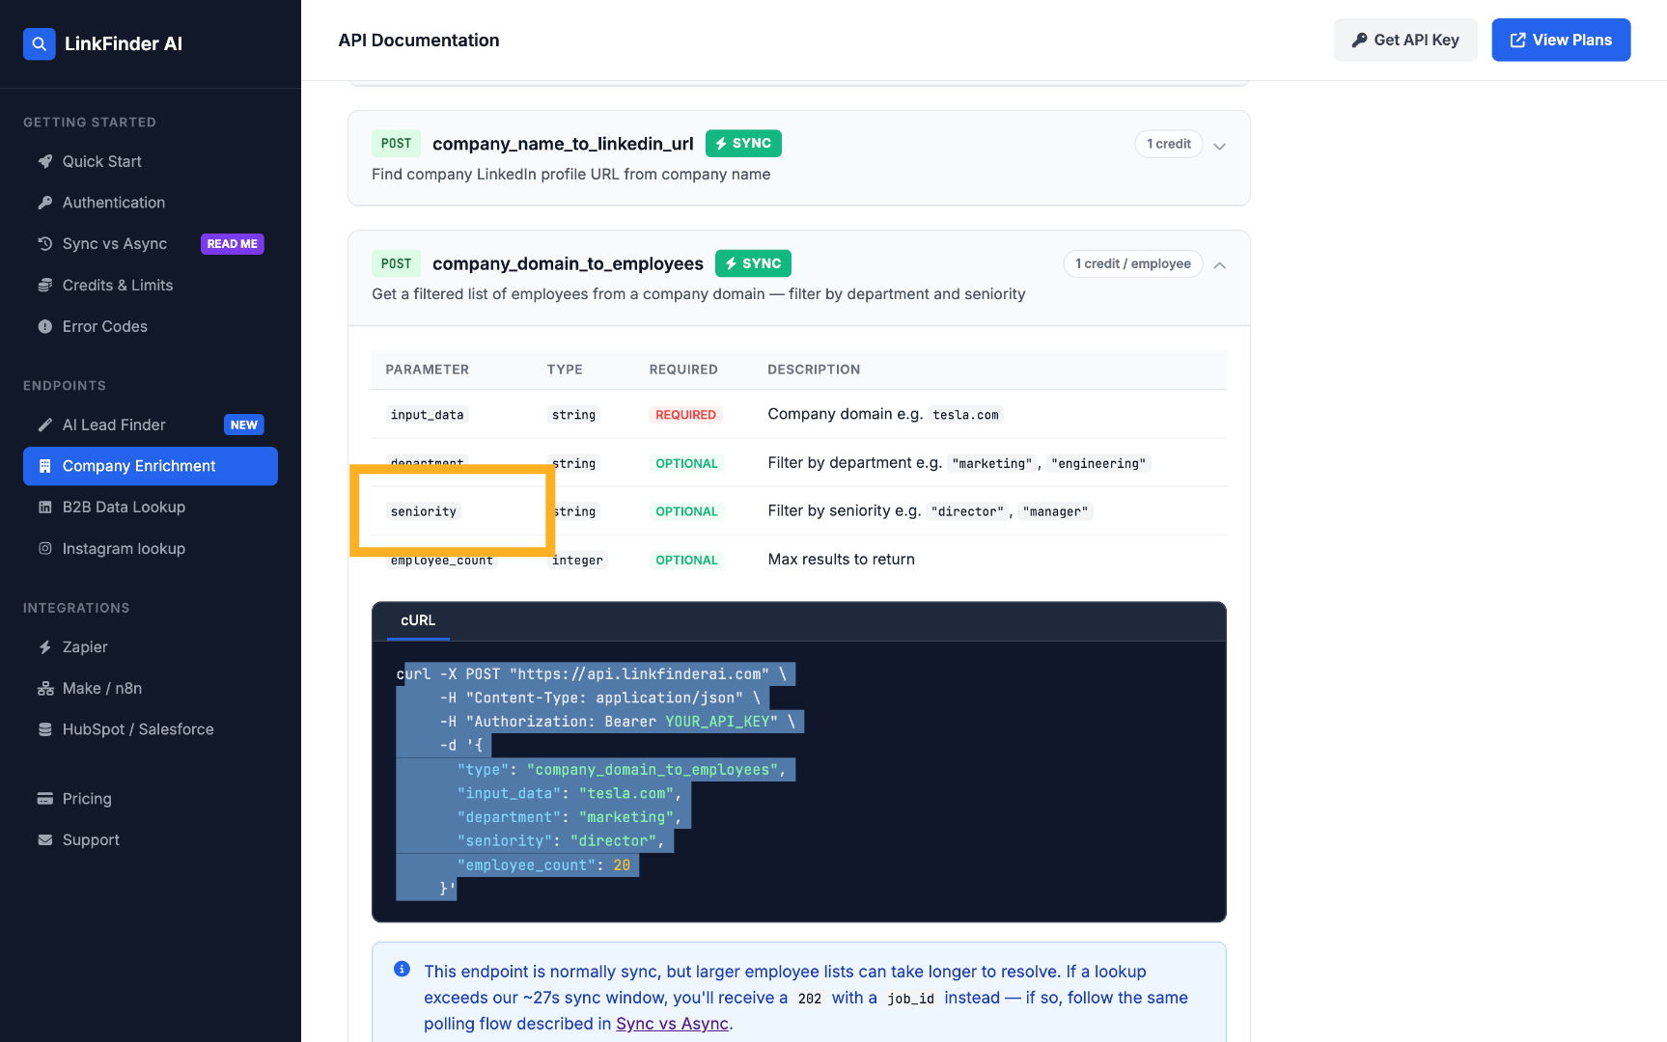Click the LinkFinder AI search logo icon
This screenshot has height=1042, width=1667.
tap(40, 43)
